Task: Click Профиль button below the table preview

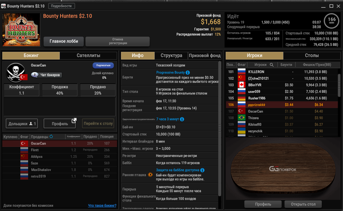Action: click(x=263, y=204)
